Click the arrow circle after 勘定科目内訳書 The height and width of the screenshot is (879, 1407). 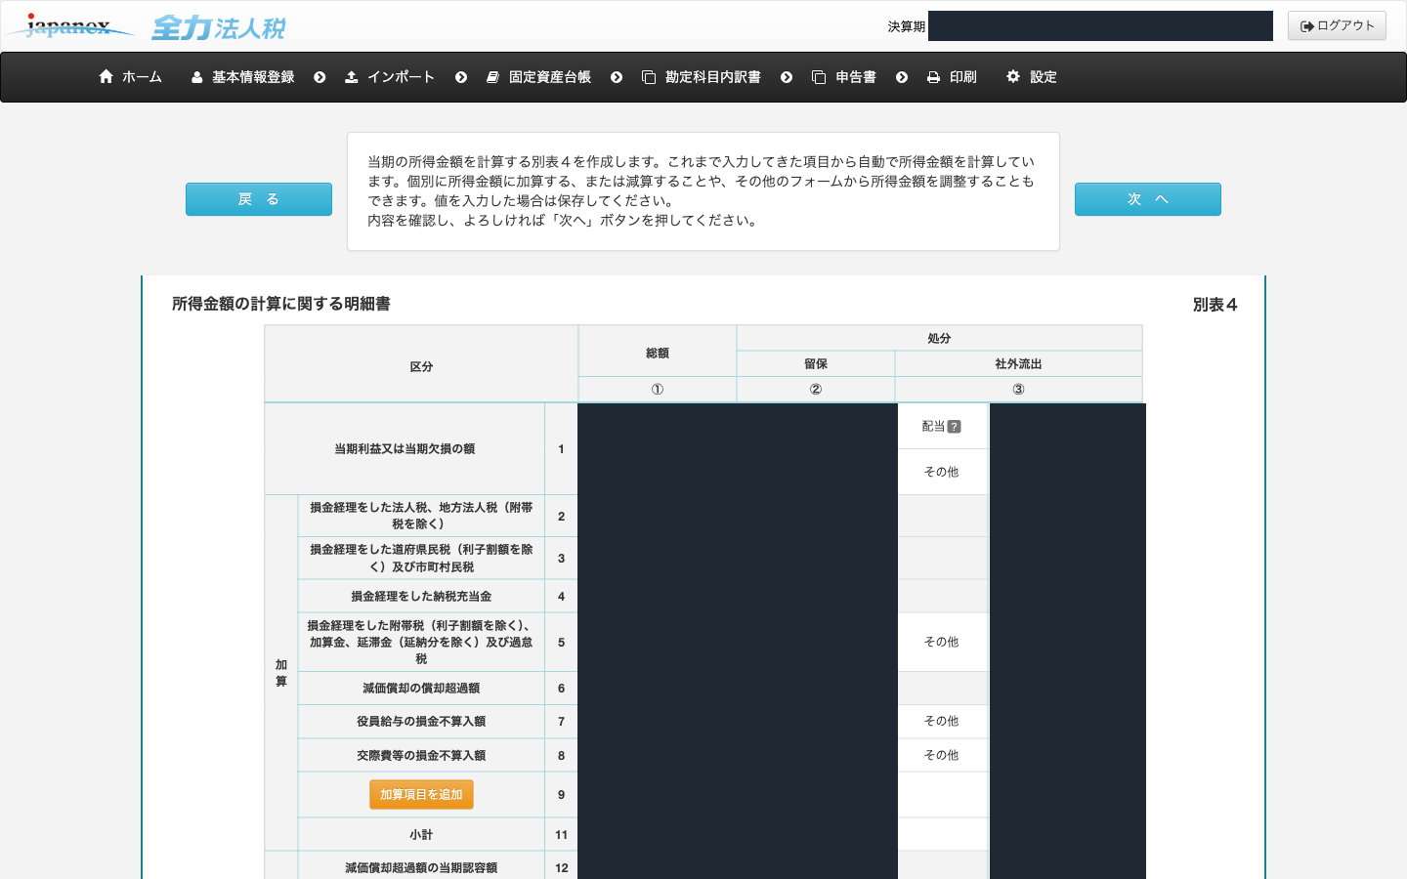coord(787,77)
